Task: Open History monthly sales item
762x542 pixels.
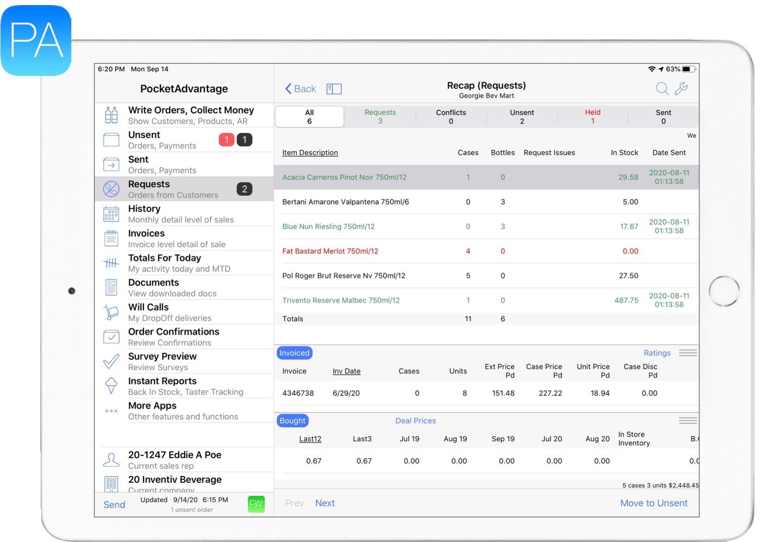Action: coord(184,214)
